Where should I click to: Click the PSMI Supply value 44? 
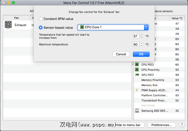(x=177, y=90)
